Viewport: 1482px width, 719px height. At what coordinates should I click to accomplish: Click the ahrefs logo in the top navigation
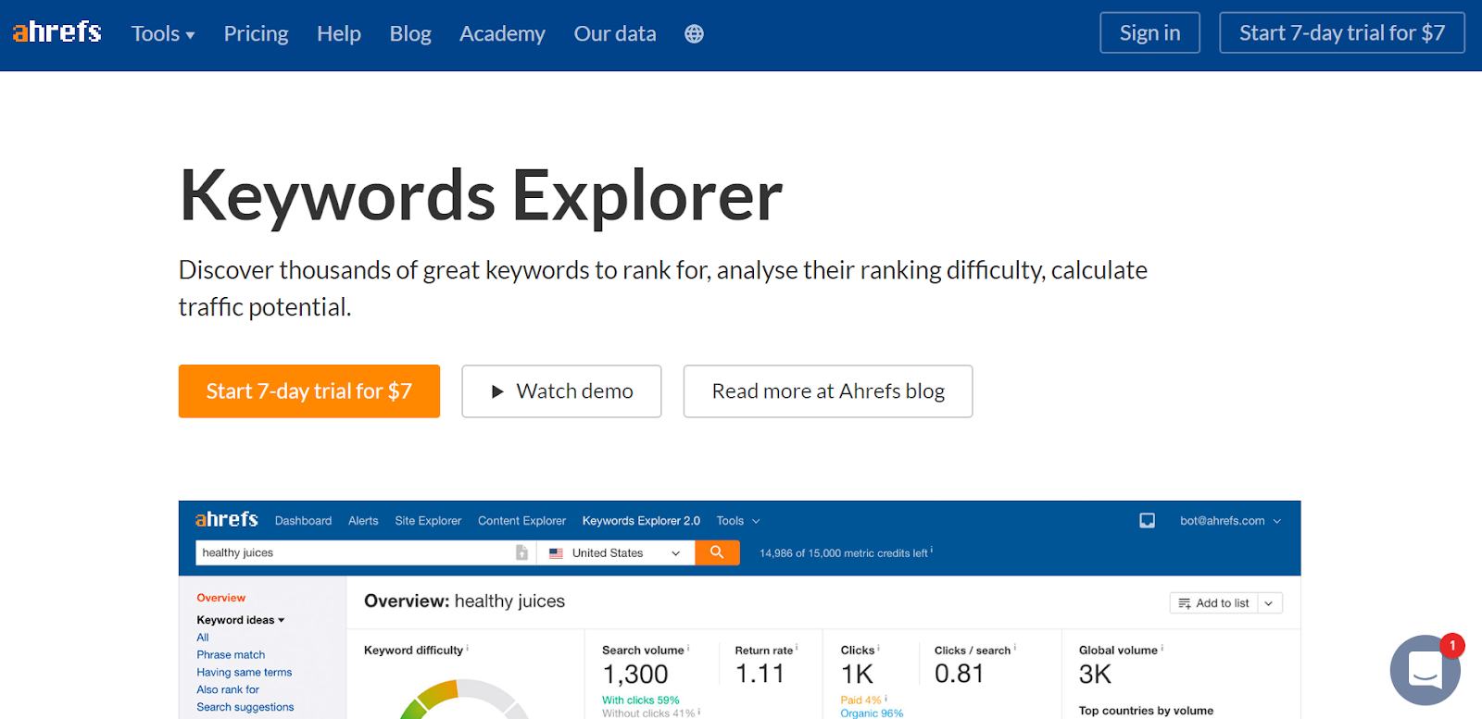pos(57,32)
